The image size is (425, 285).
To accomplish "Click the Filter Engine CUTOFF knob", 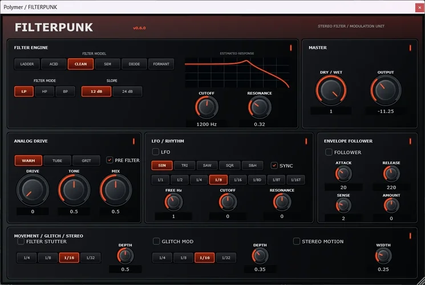I will pos(207,107).
